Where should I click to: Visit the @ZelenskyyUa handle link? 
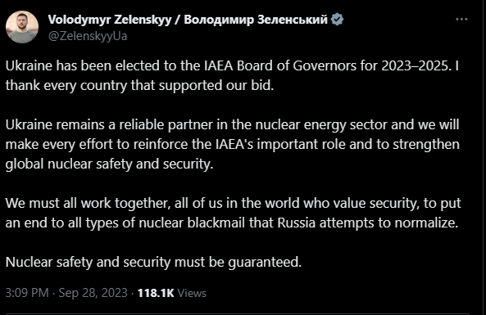pyautogui.click(x=88, y=36)
